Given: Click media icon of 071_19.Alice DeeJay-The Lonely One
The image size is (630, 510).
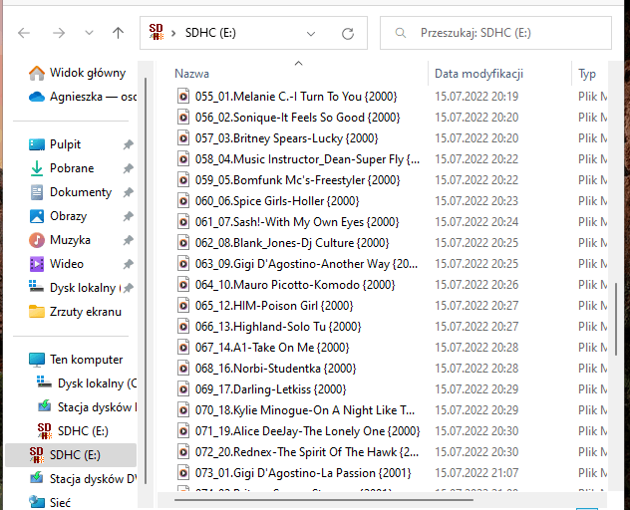Looking at the screenshot, I should [x=183, y=430].
